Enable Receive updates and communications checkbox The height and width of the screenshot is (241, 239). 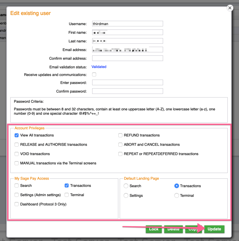coord(94,75)
